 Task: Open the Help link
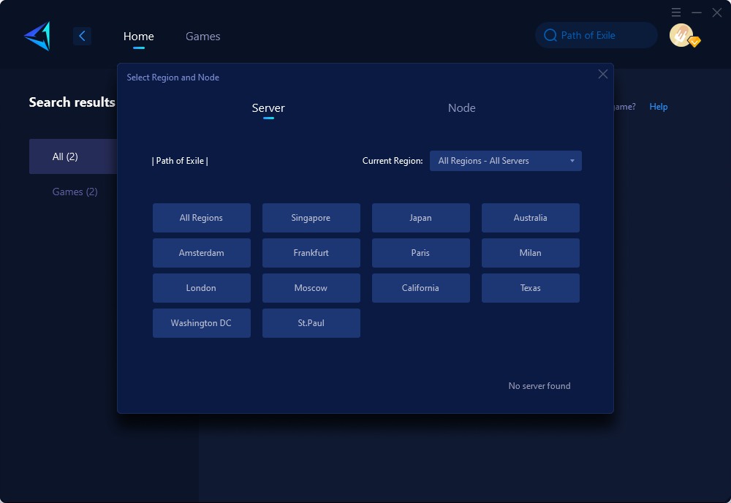pos(659,107)
